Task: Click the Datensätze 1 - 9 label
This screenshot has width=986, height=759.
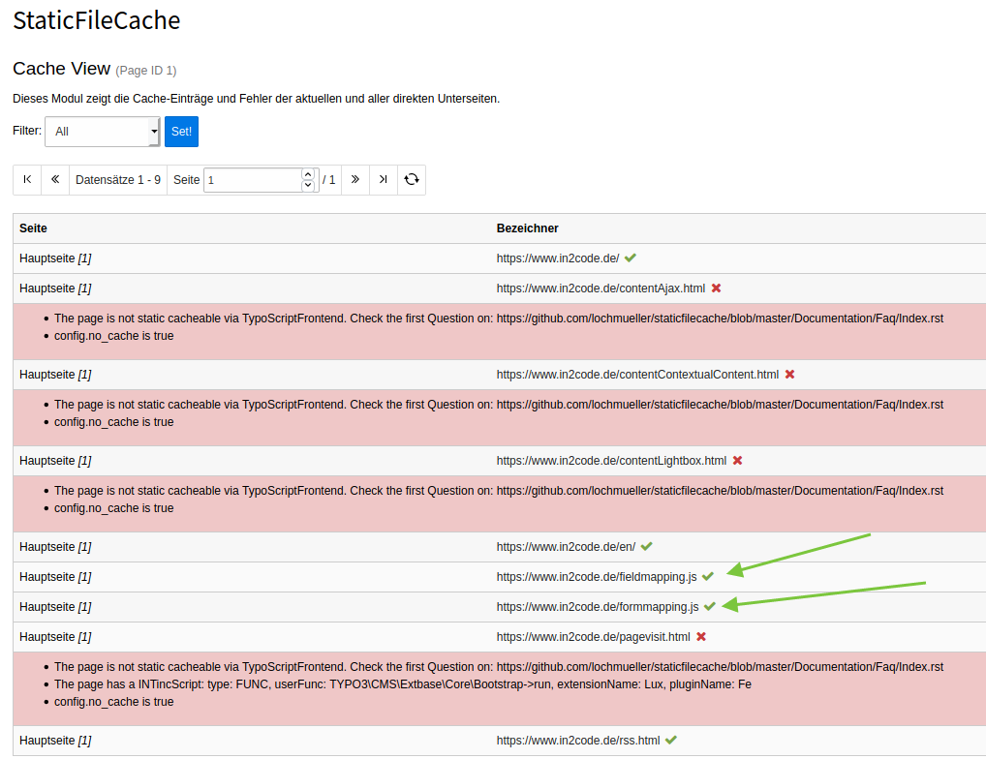Action: [118, 180]
